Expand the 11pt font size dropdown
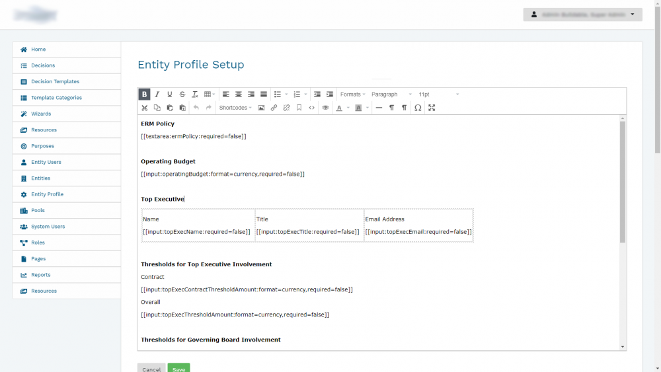The width and height of the screenshot is (661, 372). (438, 94)
